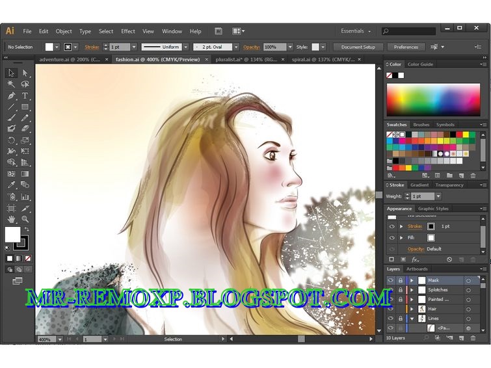Image resolution: width=491 pixels, height=368 pixels.
Task: Expand the Hair layer contents
Action: click(412, 309)
